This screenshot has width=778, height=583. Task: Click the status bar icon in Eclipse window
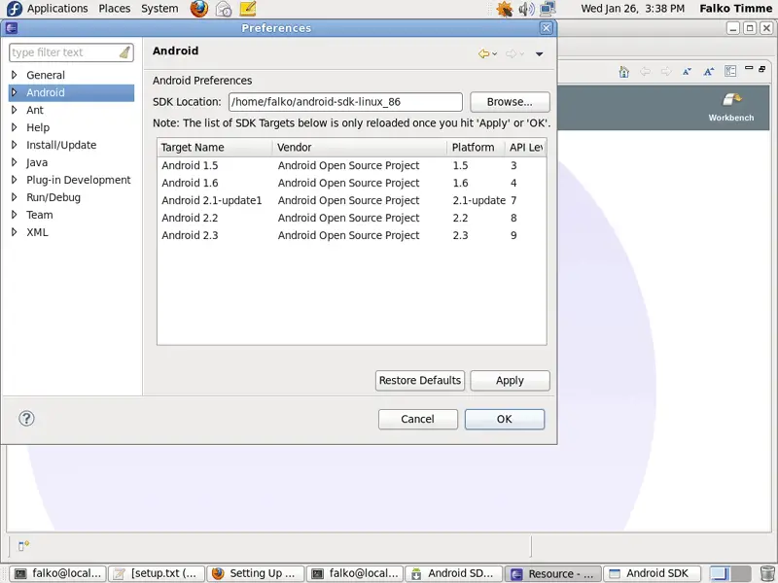pyautogui.click(x=23, y=546)
